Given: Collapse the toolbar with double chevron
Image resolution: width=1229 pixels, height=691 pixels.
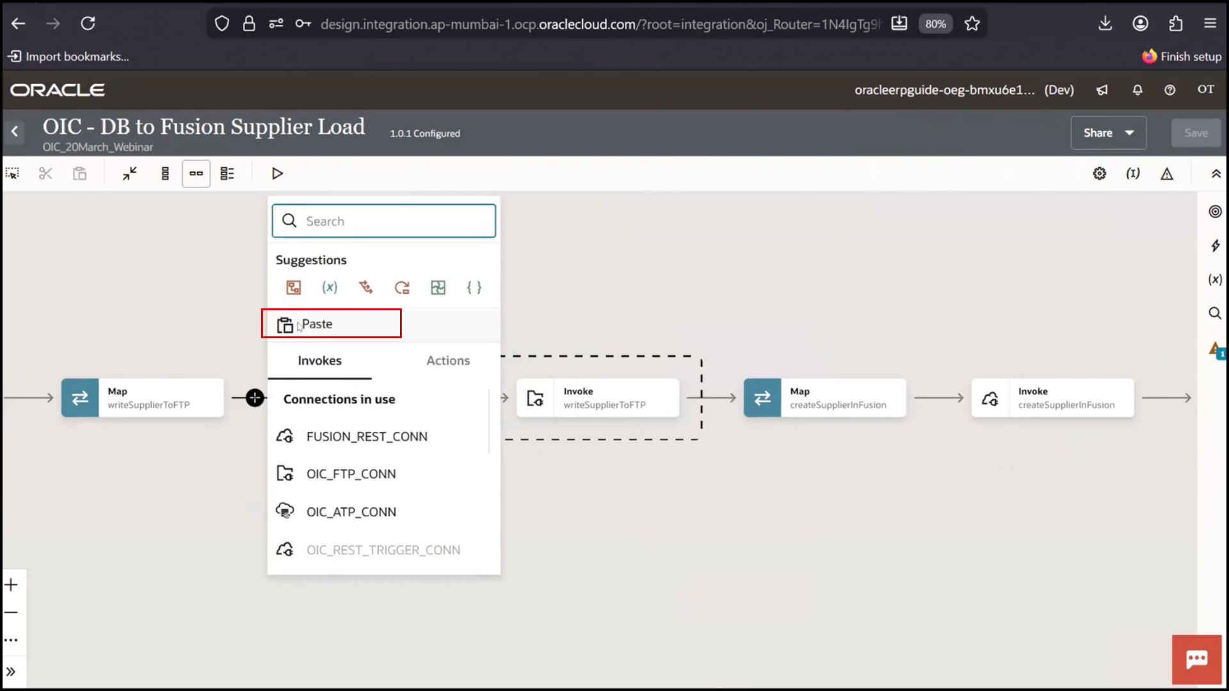Looking at the screenshot, I should [x=1216, y=173].
